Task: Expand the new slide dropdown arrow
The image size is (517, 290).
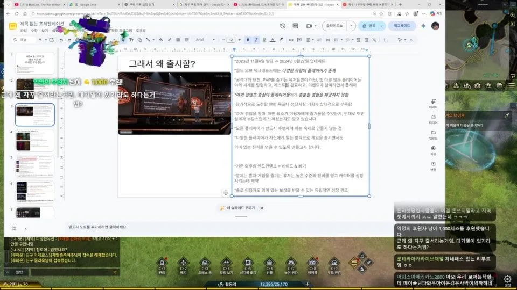Action: pyautogui.click(x=45, y=40)
